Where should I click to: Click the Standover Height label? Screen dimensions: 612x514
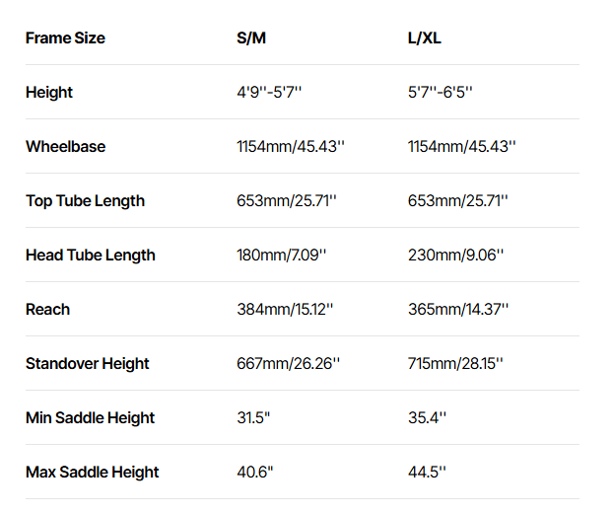coord(88,364)
